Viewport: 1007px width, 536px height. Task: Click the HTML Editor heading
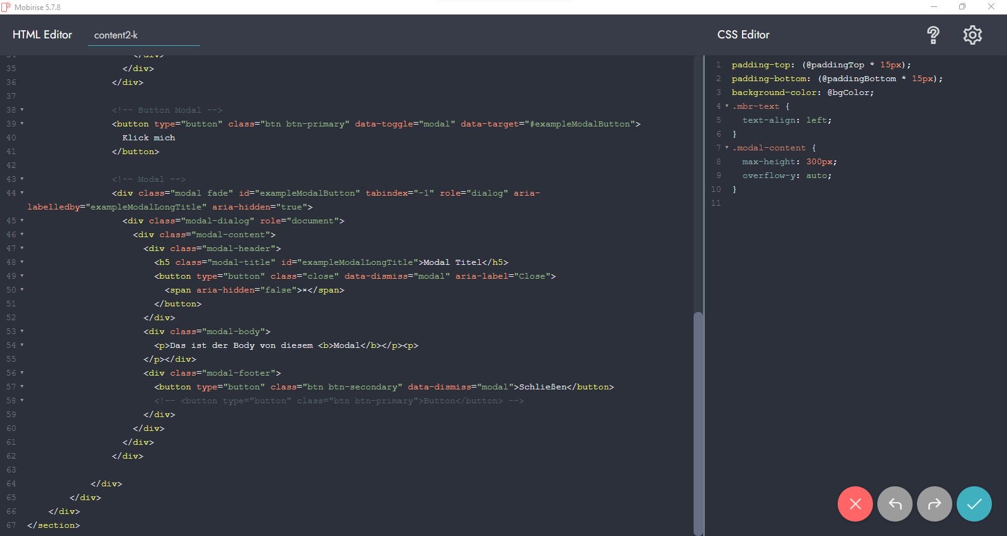click(42, 35)
